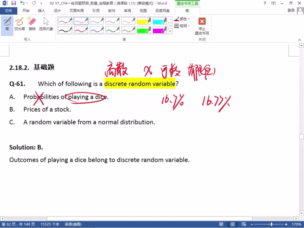The height and width of the screenshot is (228, 304).
Task: Switch to Web Layout view in status bar
Action: point(244,224)
